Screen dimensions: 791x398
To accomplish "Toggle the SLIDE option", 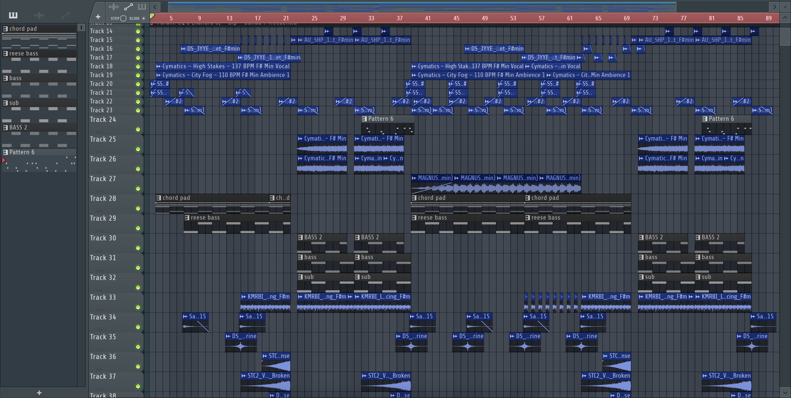I will (x=143, y=18).
